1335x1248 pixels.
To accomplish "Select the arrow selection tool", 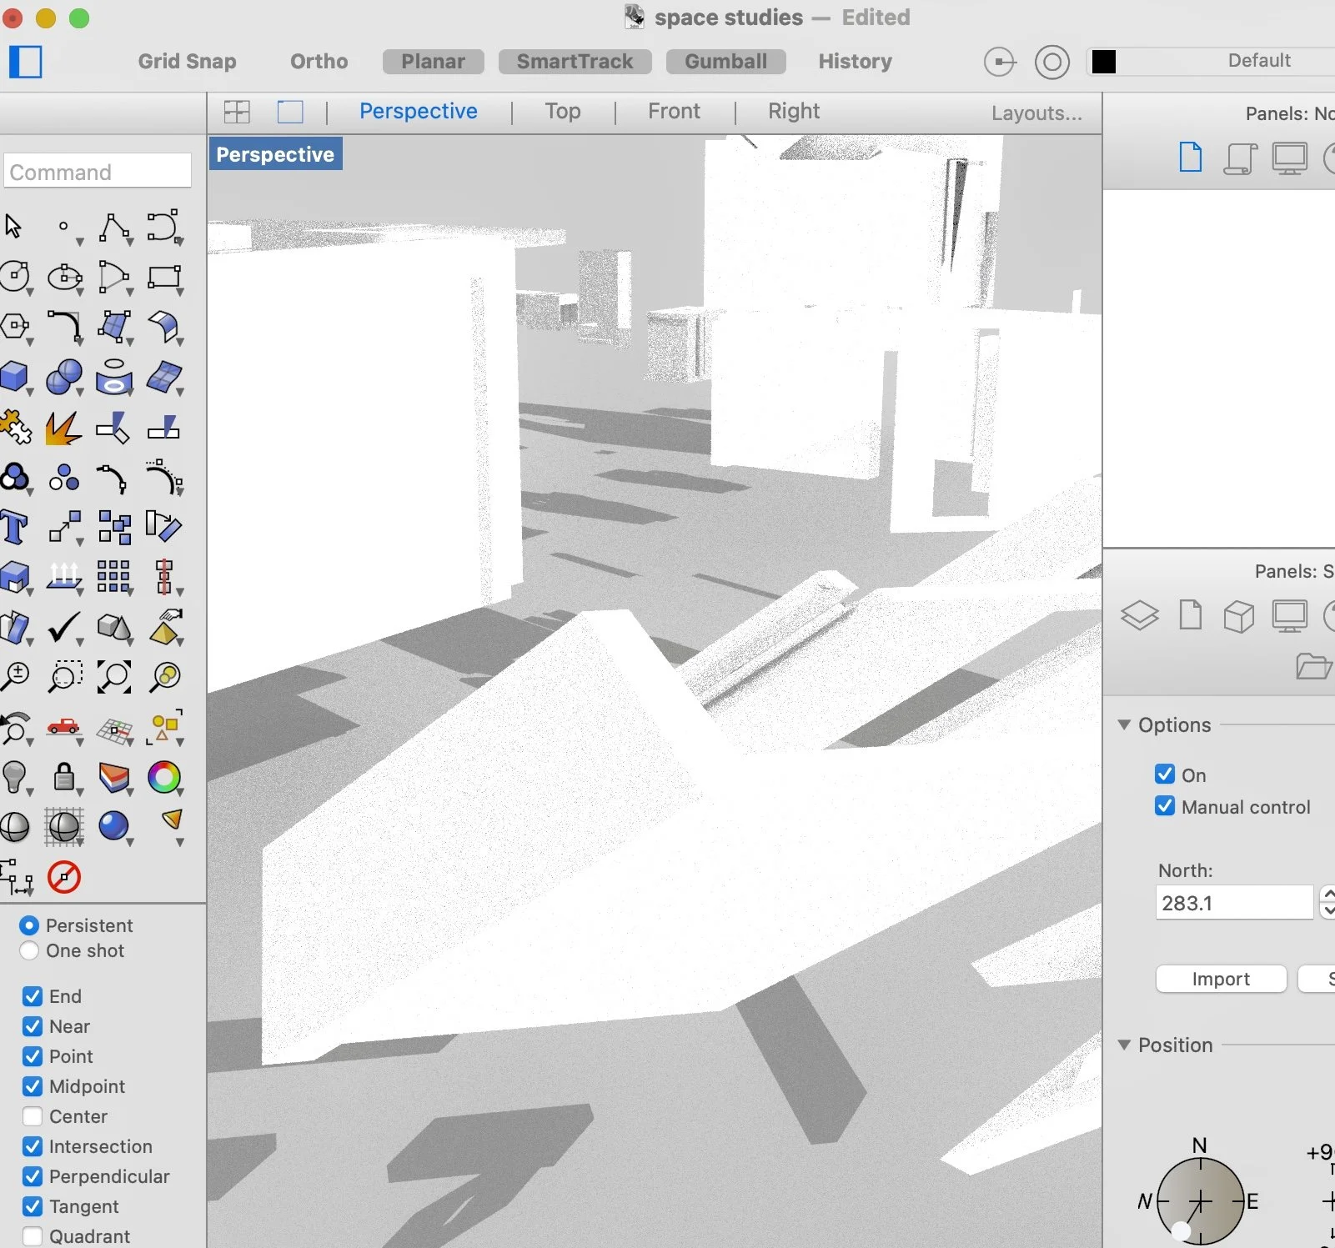I will tap(13, 223).
